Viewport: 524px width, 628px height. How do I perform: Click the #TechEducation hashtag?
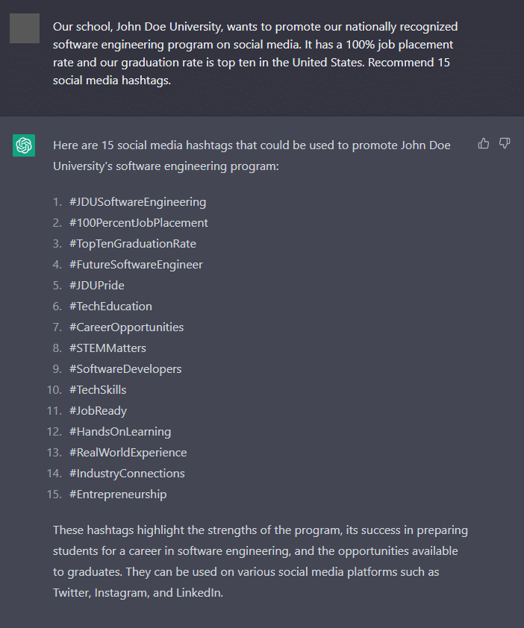[110, 306]
